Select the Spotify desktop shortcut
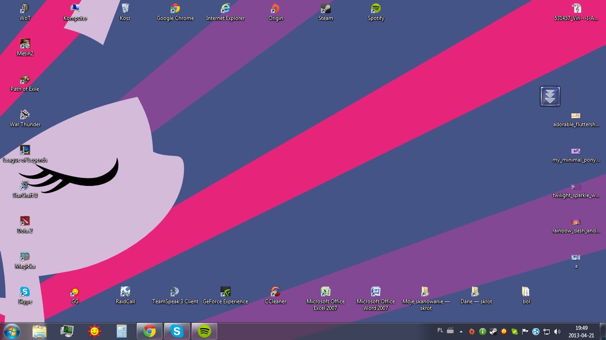This screenshot has height=340, width=606. [376, 12]
